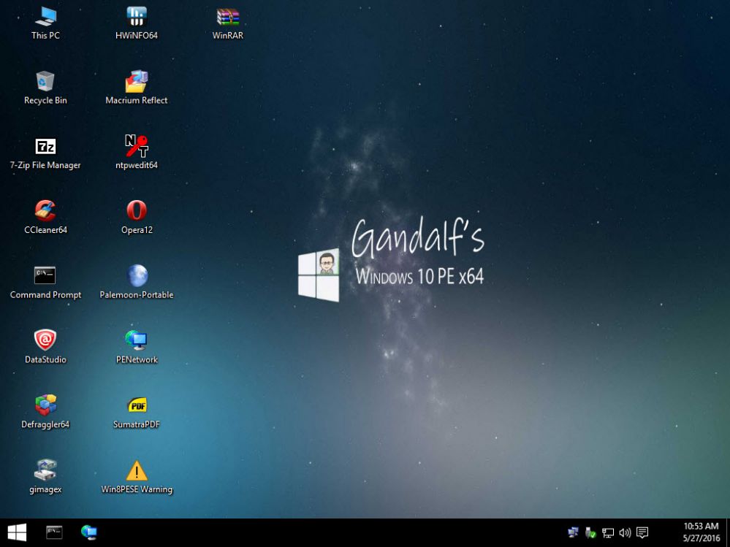
Task: Select the WinRAR desktop shortcut
Action: (x=228, y=23)
